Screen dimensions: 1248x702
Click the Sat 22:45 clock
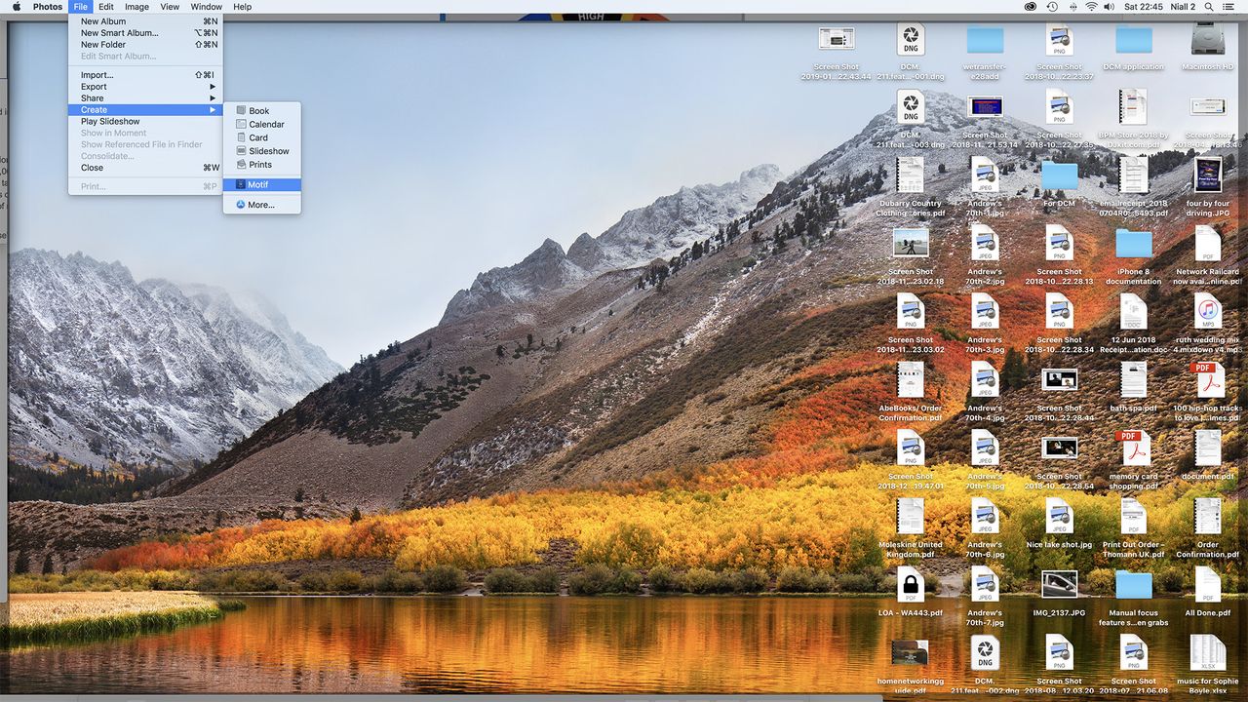[x=1144, y=7]
